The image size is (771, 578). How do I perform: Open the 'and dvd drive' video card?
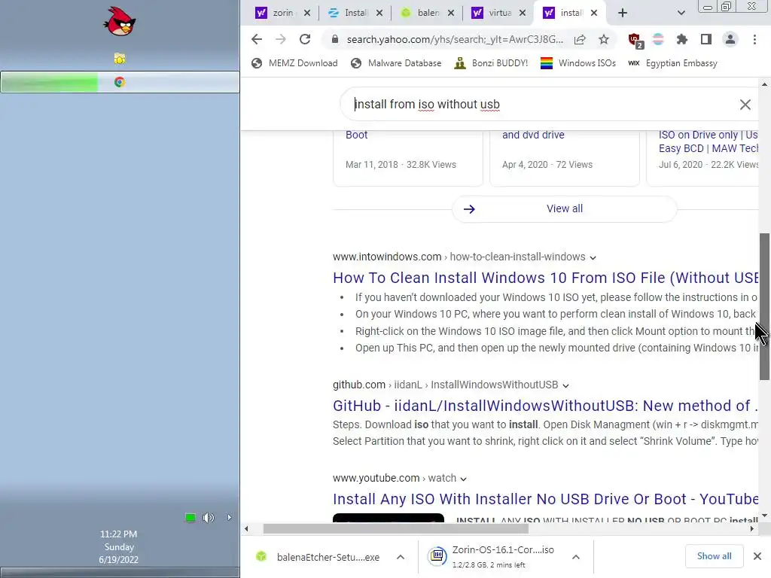click(x=565, y=158)
